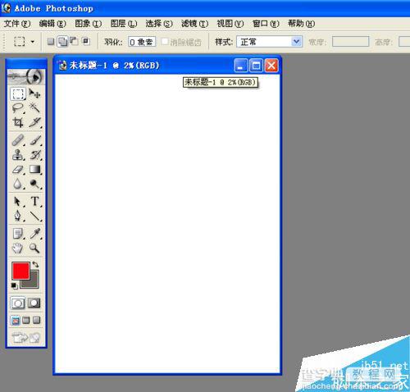Select the Slice tool
Screen dimensions: 410x392
tap(34, 122)
